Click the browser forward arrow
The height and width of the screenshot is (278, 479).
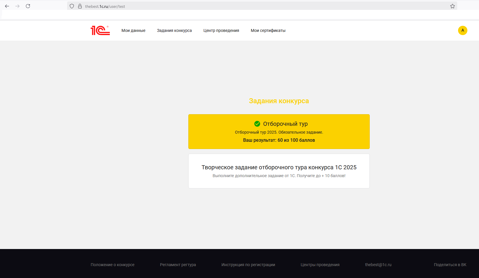click(17, 6)
